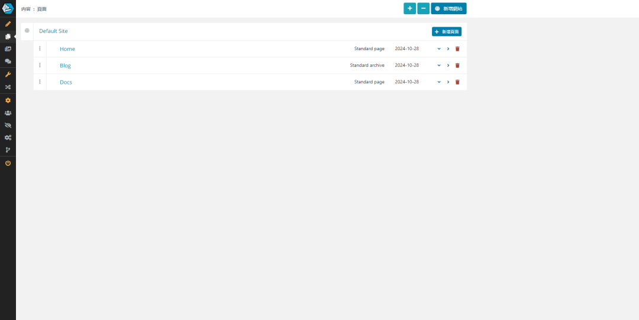The height and width of the screenshot is (320, 639).
Task: Open the Users group icon
Action: 8,113
